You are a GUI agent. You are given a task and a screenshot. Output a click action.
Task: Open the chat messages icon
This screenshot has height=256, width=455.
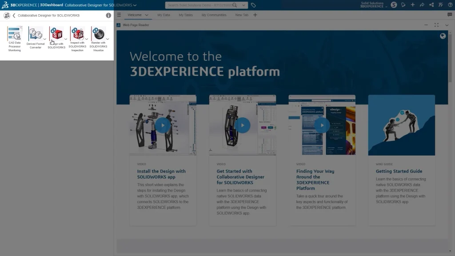pos(450,15)
